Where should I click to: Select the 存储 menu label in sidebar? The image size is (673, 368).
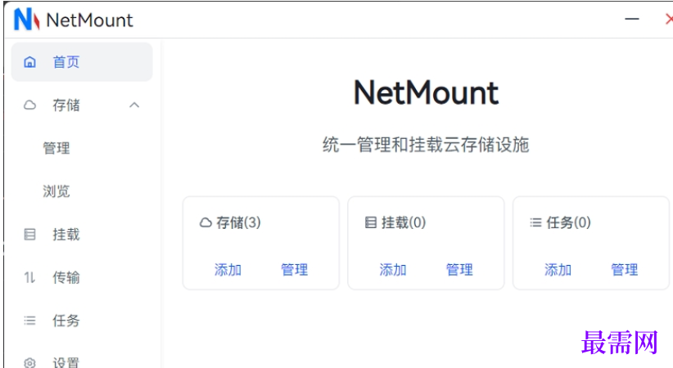(66, 105)
